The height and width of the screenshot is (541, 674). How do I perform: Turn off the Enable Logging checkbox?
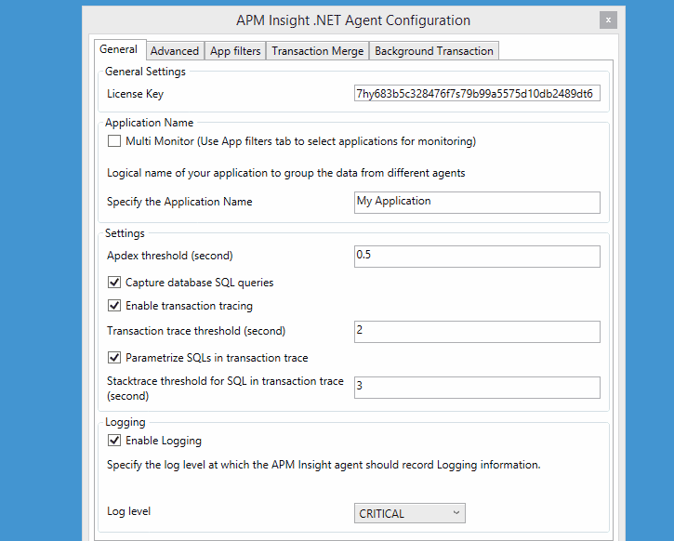(x=114, y=441)
